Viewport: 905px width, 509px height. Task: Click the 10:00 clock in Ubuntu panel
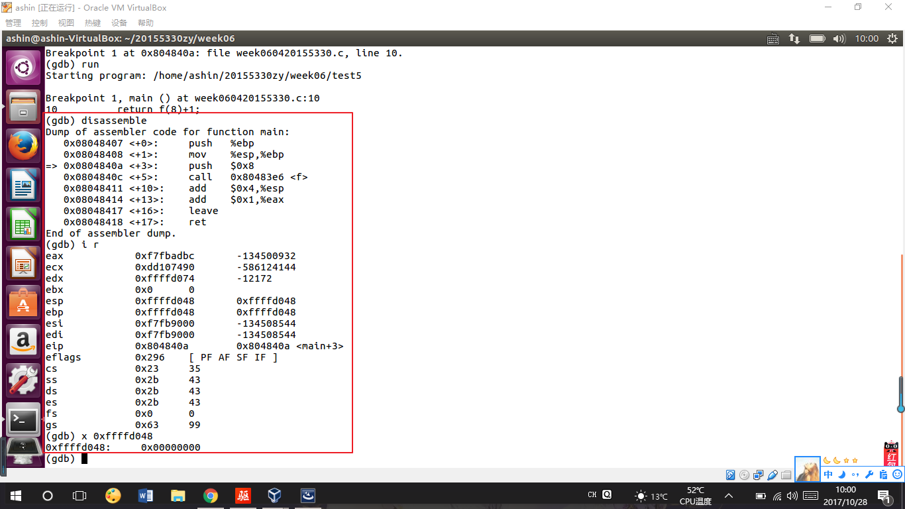[x=867, y=39]
